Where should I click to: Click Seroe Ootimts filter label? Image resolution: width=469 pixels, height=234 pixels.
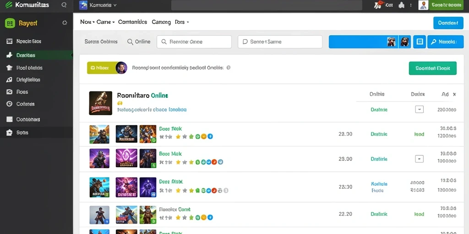pos(101,42)
